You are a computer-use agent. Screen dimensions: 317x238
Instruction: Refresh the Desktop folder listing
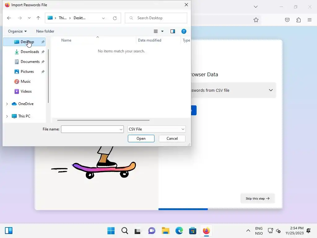click(115, 18)
